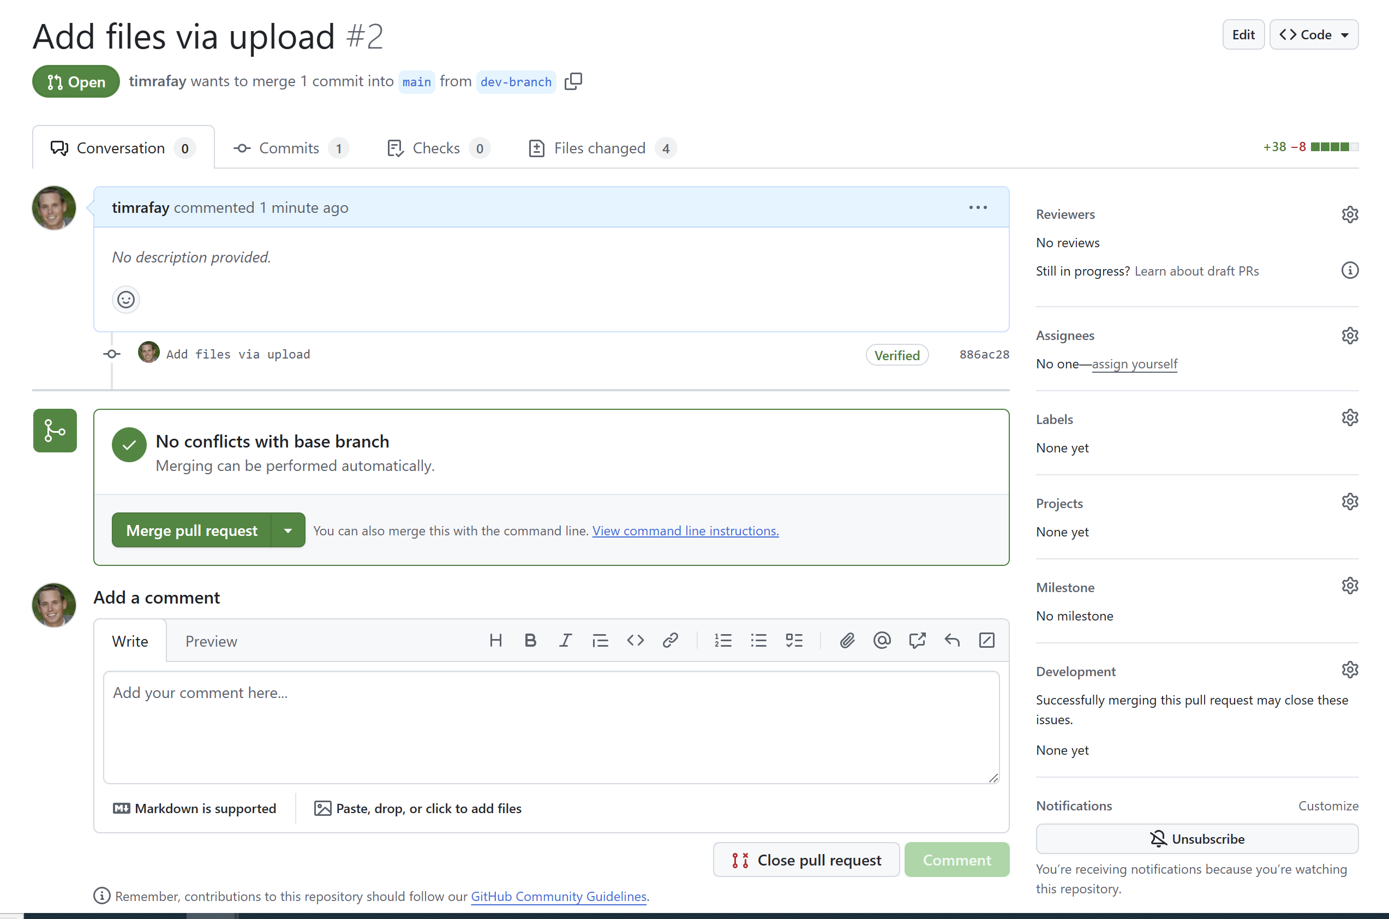
Task: Add a numbered list
Action: pyautogui.click(x=723, y=641)
